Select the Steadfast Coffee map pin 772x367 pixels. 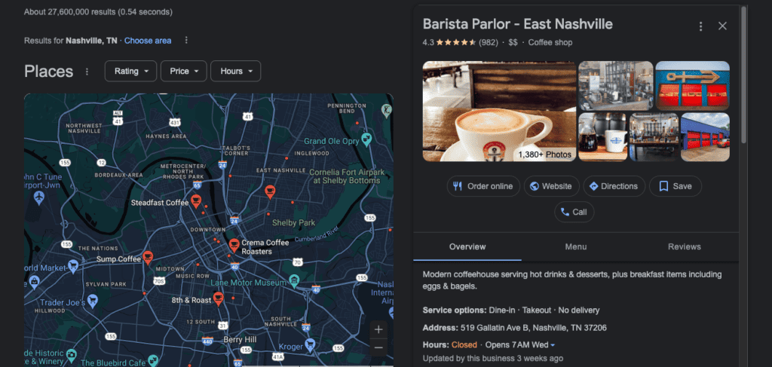click(196, 200)
